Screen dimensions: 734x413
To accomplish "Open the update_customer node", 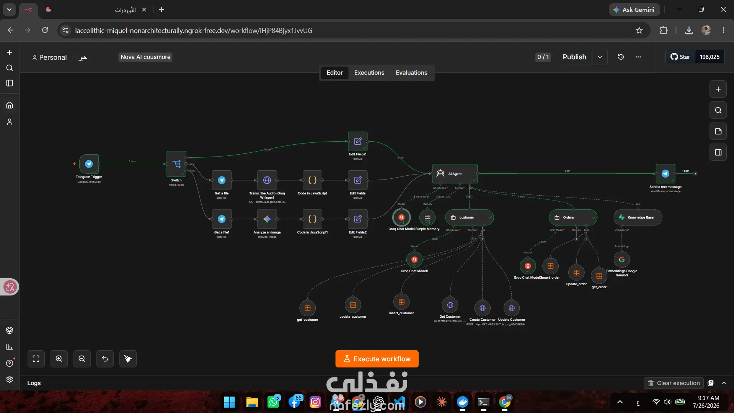I will pos(353,305).
